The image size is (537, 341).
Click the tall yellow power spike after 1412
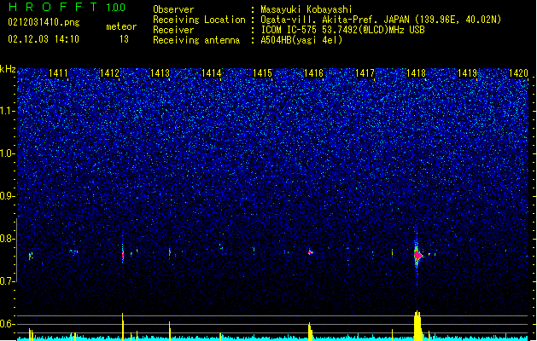point(123,327)
